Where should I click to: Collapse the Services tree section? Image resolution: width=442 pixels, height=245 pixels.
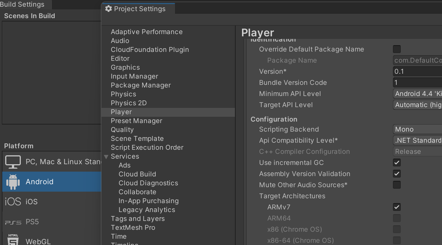(x=106, y=156)
